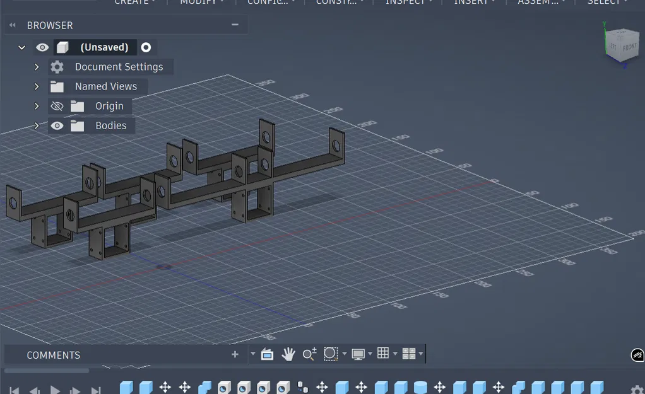Expand Document Settings in the Browser
The width and height of the screenshot is (645, 394).
[x=37, y=67]
